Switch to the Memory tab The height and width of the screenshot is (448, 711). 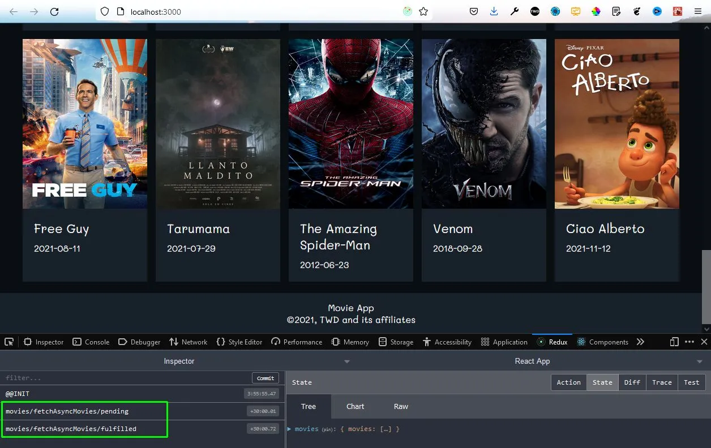tap(350, 342)
